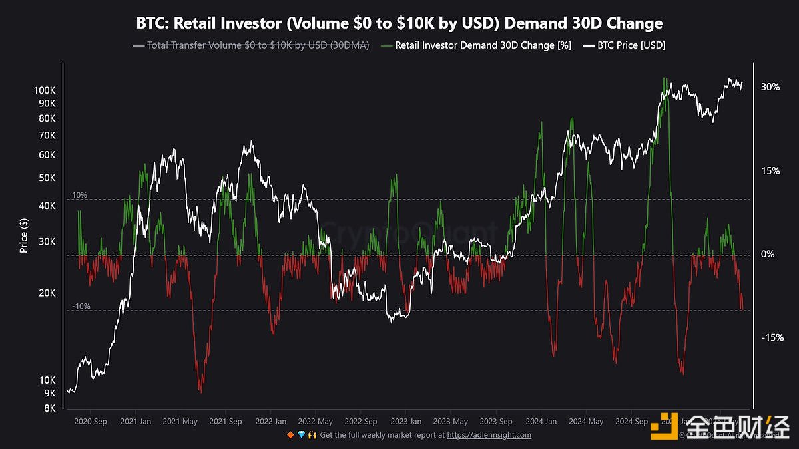Click the orange diamond emoji icon
Screen dimensions: 799x449
point(290,435)
